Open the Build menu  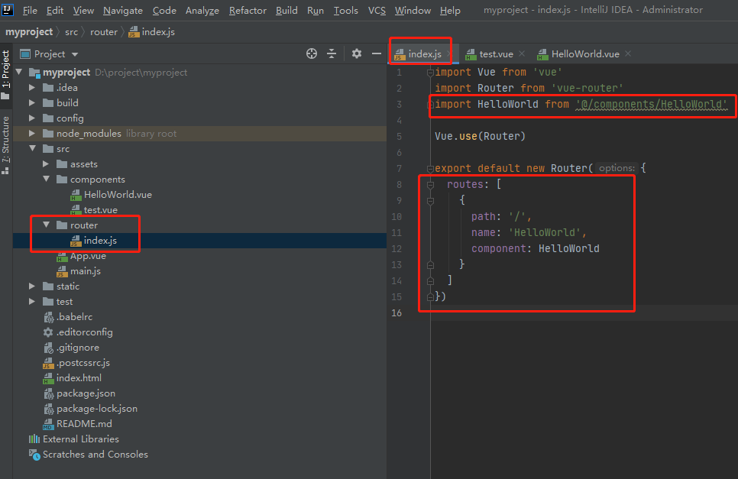point(286,11)
